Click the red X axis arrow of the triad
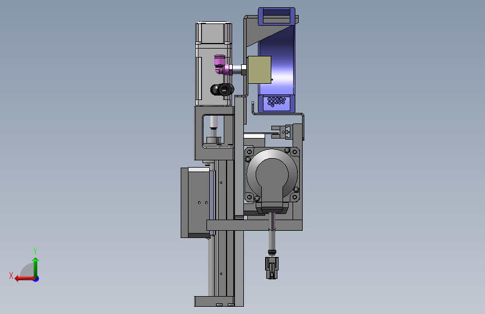This screenshot has height=314, width=485. coord(25,279)
